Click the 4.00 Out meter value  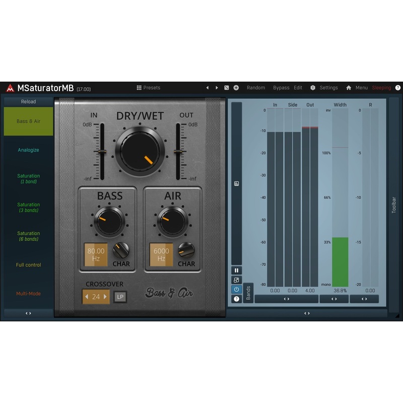pyautogui.click(x=310, y=291)
